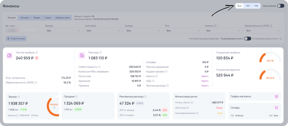Click info icon beside Рекламные расходы
The width and height of the screenshot is (288, 126).
pyautogui.click(x=145, y=96)
